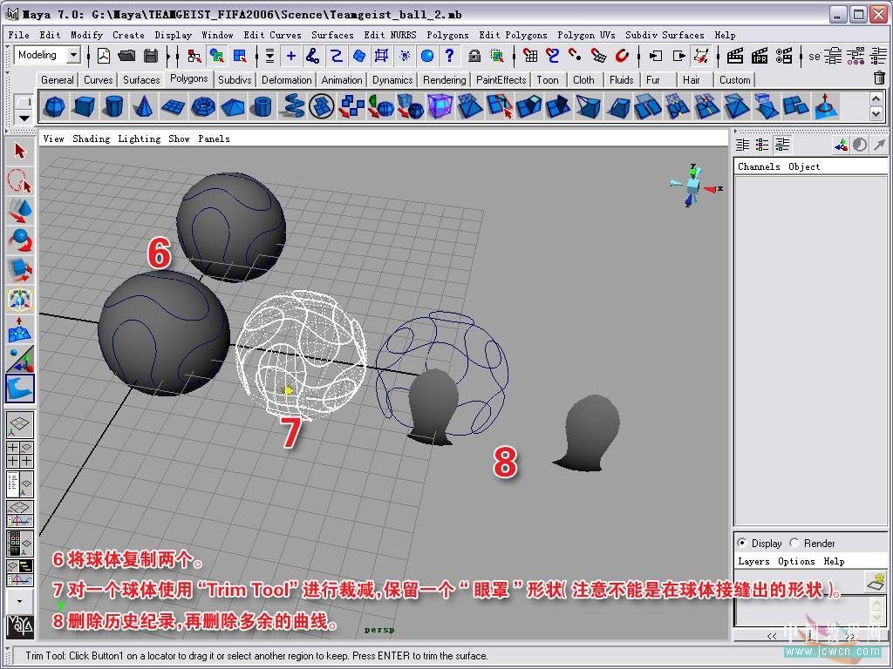Toggle snap to grids magnet
893x669 pixels.
pos(530,56)
